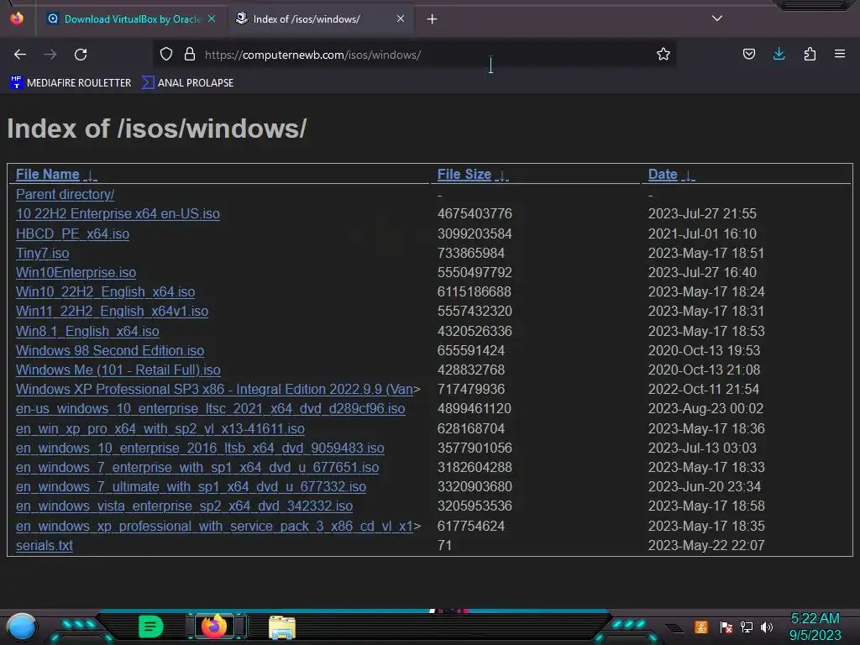Viewport: 860px width, 645px height.
Task: Download Win10_22H2_English_x64.iso
Action: tap(105, 291)
